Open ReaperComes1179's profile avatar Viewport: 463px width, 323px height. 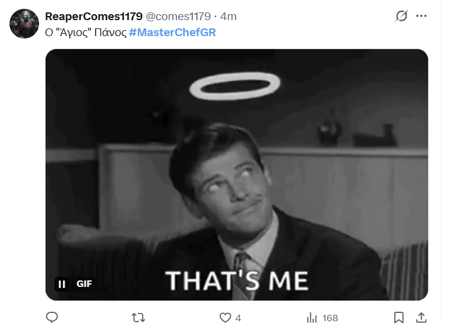(x=25, y=24)
